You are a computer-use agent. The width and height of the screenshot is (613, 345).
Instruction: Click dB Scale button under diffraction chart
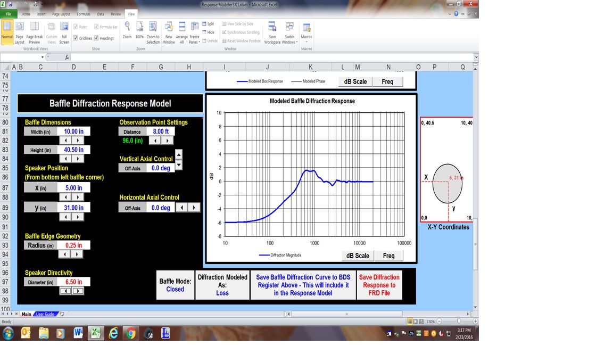(358, 256)
